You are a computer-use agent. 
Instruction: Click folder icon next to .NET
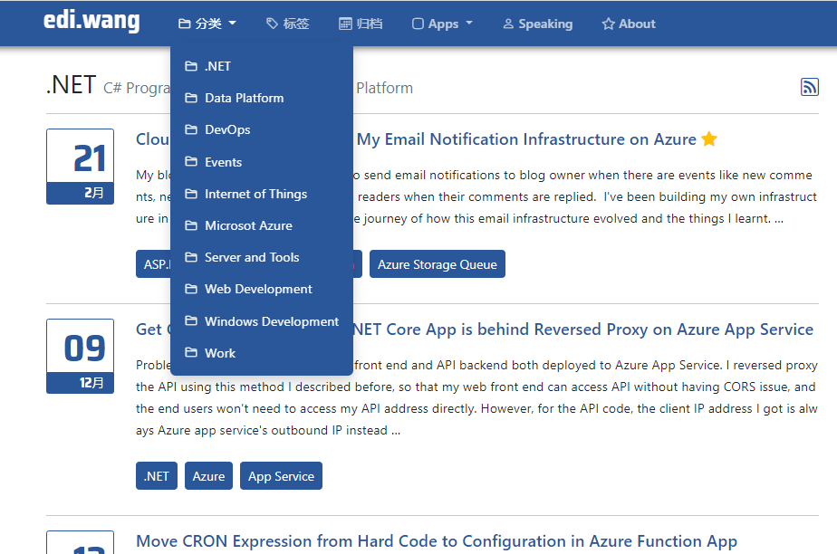pos(190,66)
